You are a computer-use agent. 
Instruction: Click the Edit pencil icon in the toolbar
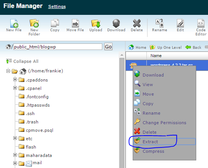[x=180, y=23]
